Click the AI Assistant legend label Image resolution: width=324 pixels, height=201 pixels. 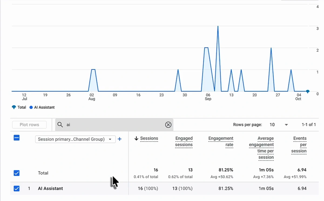44,107
